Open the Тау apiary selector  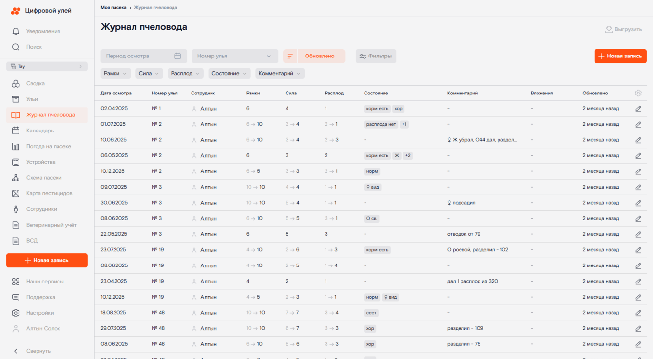tap(47, 66)
